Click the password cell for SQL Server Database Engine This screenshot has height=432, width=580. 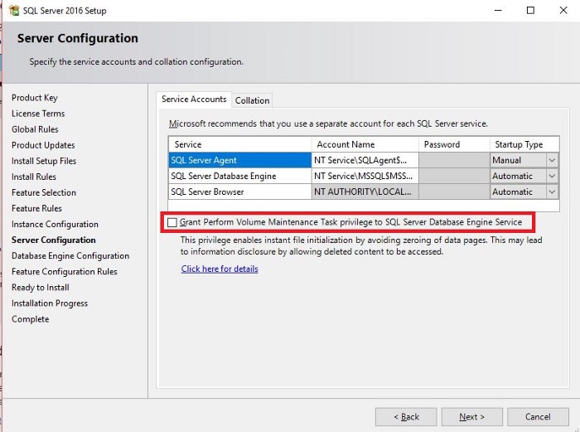[x=454, y=177]
